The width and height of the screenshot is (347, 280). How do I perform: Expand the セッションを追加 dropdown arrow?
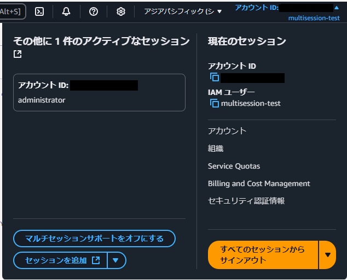pos(117,260)
